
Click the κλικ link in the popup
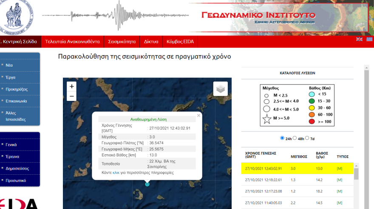[x=116, y=173]
